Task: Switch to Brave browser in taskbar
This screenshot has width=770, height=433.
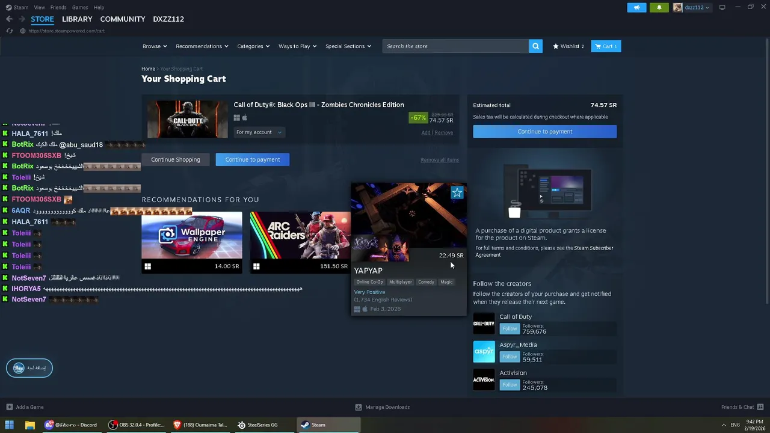Action: [200, 425]
